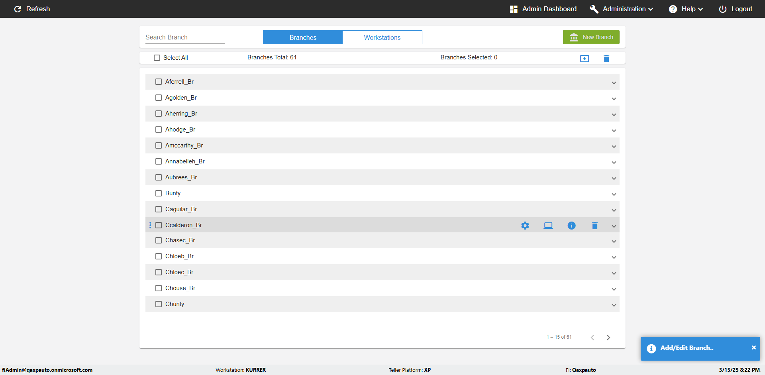Toggle the Select All checkbox
765x375 pixels.
click(157, 58)
